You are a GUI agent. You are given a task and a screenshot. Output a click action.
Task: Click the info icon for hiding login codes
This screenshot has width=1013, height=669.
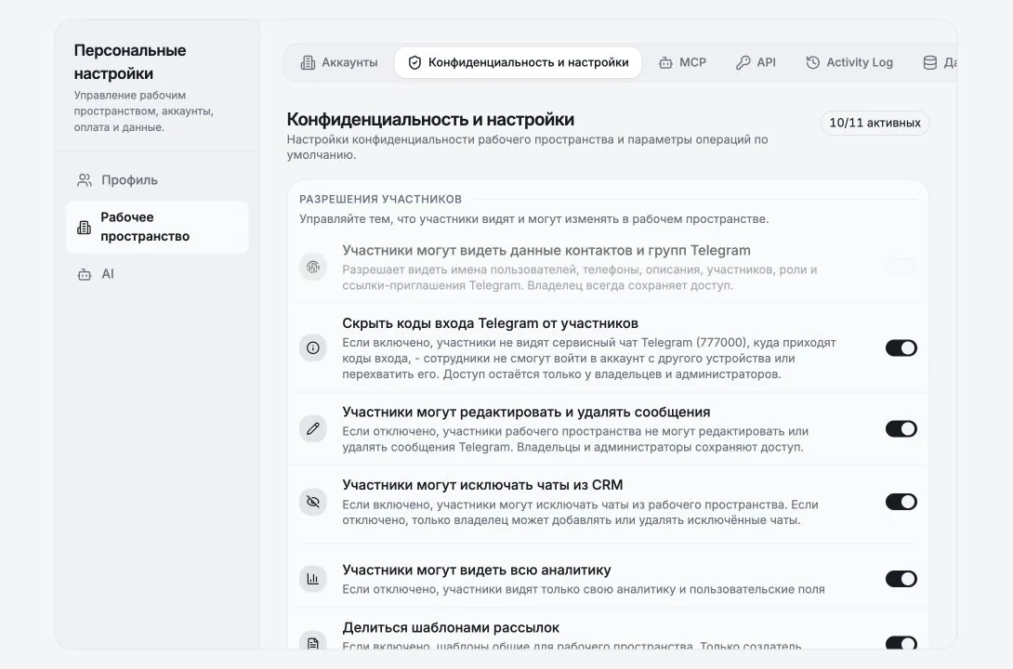tap(312, 348)
